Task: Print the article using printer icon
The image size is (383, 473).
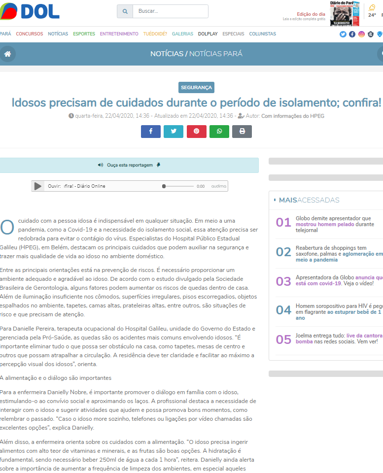Action: 242,132
